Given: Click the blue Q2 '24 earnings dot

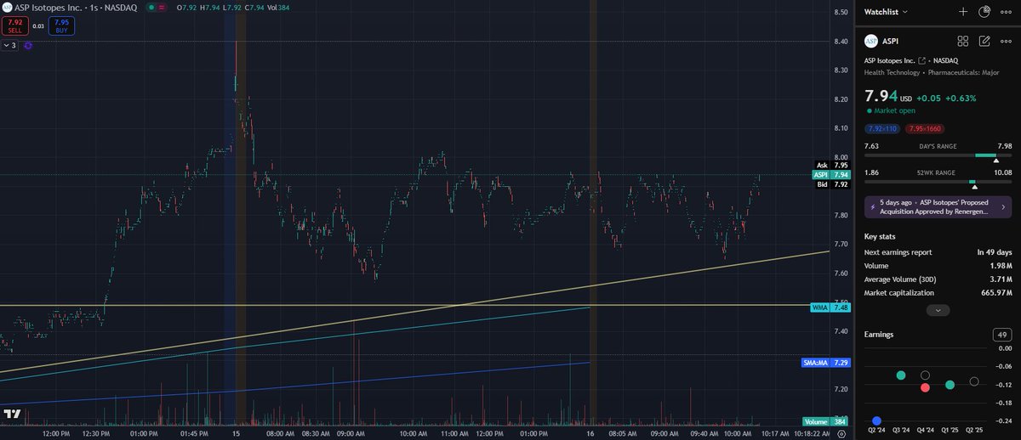Looking at the screenshot, I should [x=876, y=420].
